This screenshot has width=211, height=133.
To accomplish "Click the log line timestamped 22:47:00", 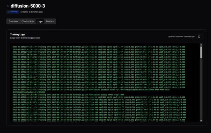I will [99, 52].
